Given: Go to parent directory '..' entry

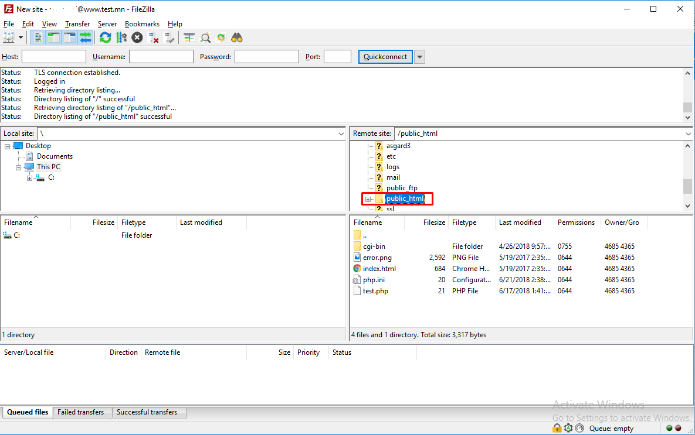Looking at the screenshot, I should coord(365,235).
